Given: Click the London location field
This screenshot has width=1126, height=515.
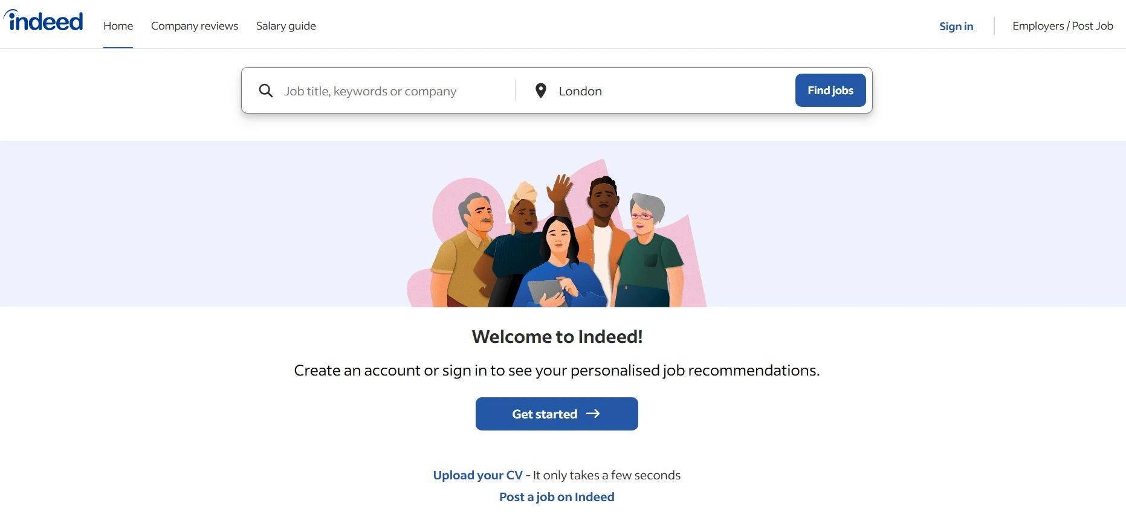Looking at the screenshot, I should point(665,91).
